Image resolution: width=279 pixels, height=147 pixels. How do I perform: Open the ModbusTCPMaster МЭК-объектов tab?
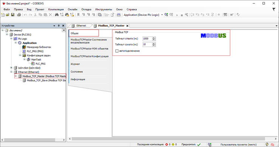pyautogui.click(x=89, y=49)
